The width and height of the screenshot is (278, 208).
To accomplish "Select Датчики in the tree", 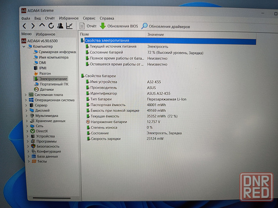I will point(46,89).
